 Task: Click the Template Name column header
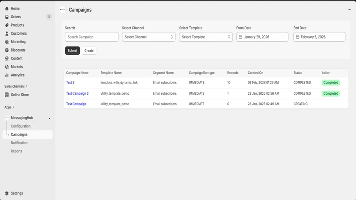point(111,73)
